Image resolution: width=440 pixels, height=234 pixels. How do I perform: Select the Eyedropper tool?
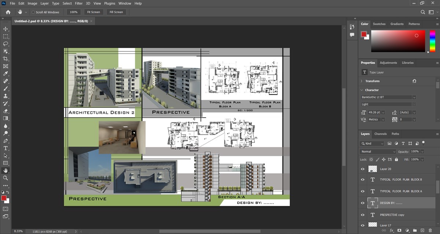pos(5,73)
